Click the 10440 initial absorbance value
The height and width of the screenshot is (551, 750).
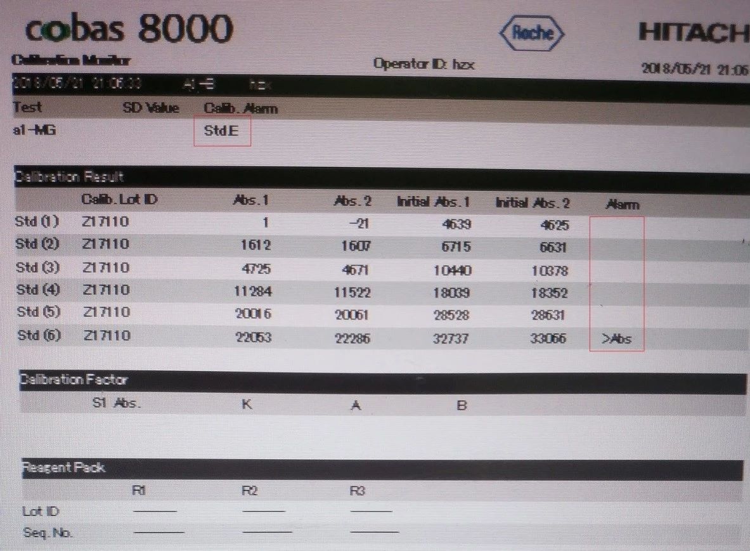pos(452,271)
